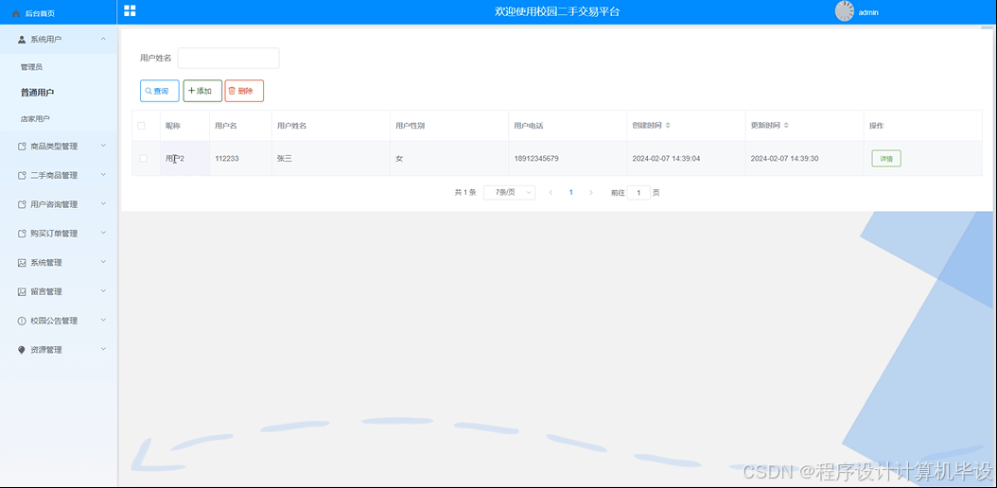The image size is (997, 488).
Task: Expand 二手商品管理 chevron
Action: 103,175
